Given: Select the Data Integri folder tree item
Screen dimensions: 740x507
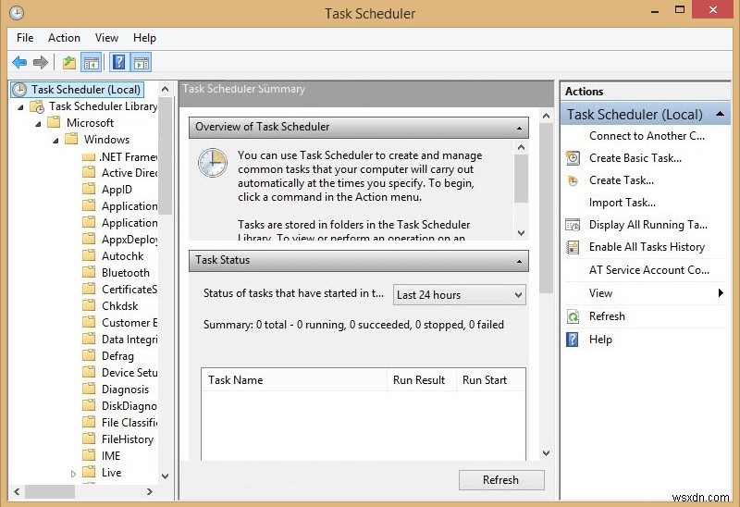Looking at the screenshot, I should coord(129,340).
